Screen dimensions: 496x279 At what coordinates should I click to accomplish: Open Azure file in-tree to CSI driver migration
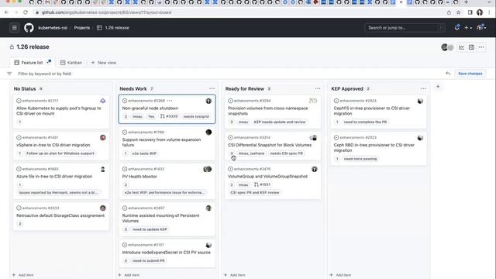coord(54,177)
